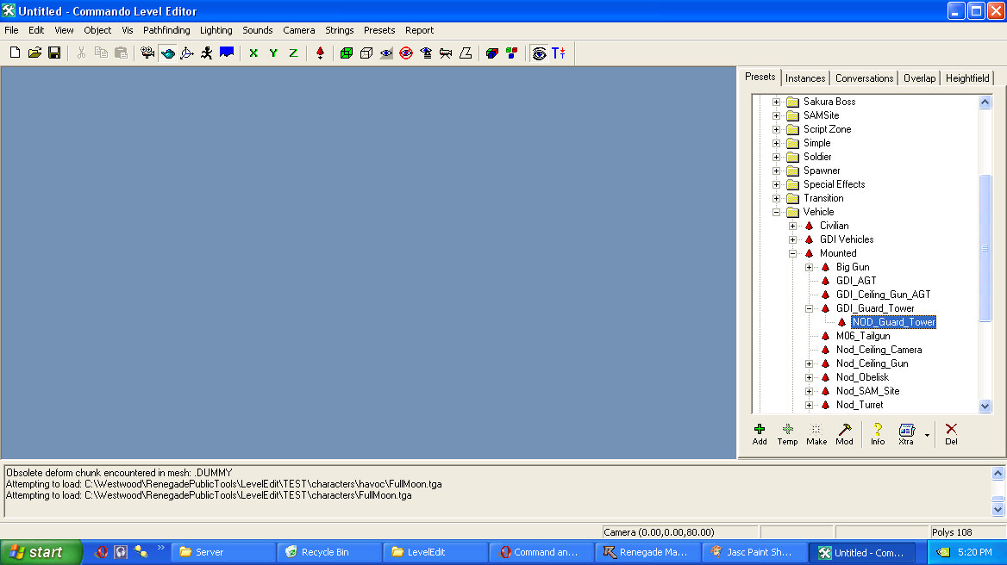This screenshot has width=1007, height=565.
Task: Open a file with the folder icon
Action: (34, 53)
